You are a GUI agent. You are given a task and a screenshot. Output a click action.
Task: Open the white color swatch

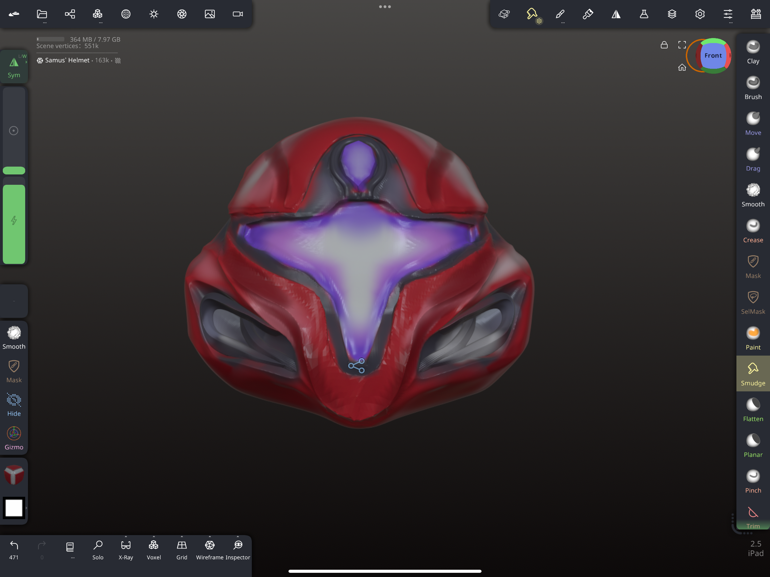pos(14,508)
